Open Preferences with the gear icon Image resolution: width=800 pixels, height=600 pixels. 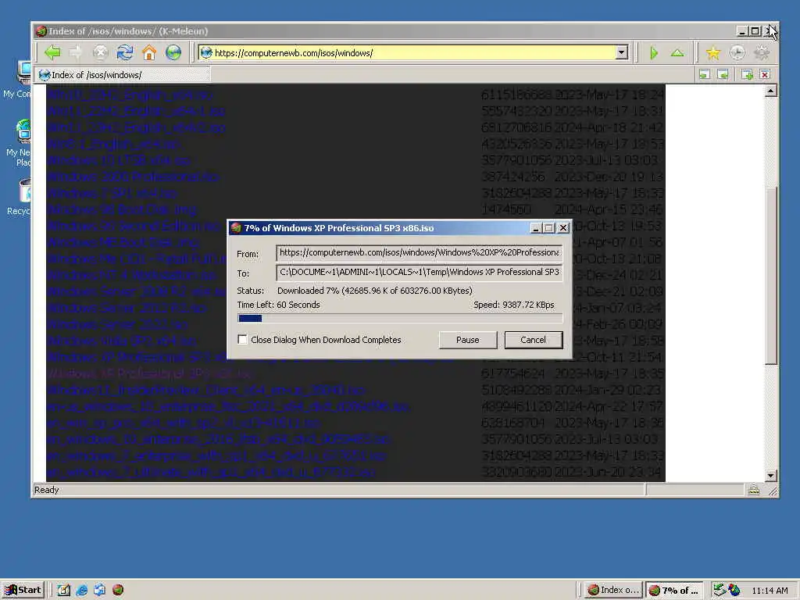click(762, 52)
